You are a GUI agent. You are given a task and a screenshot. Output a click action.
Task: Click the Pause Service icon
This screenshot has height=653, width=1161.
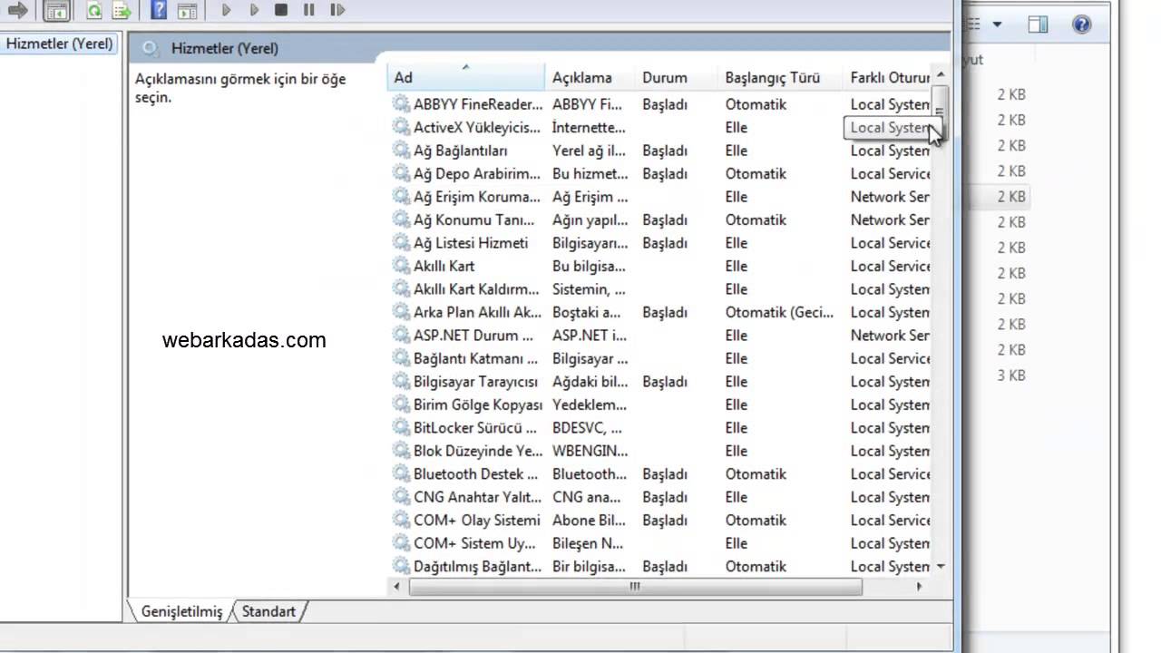[x=308, y=10]
